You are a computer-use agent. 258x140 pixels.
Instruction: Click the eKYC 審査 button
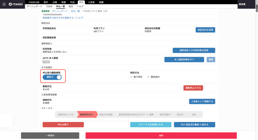211,60
